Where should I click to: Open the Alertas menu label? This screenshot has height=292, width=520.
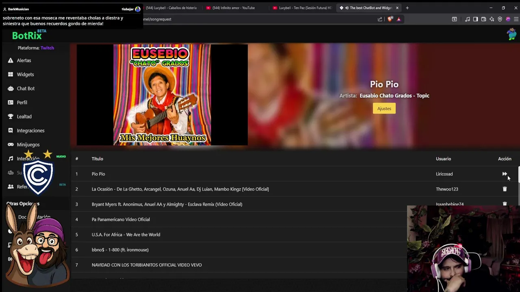pyautogui.click(x=24, y=60)
